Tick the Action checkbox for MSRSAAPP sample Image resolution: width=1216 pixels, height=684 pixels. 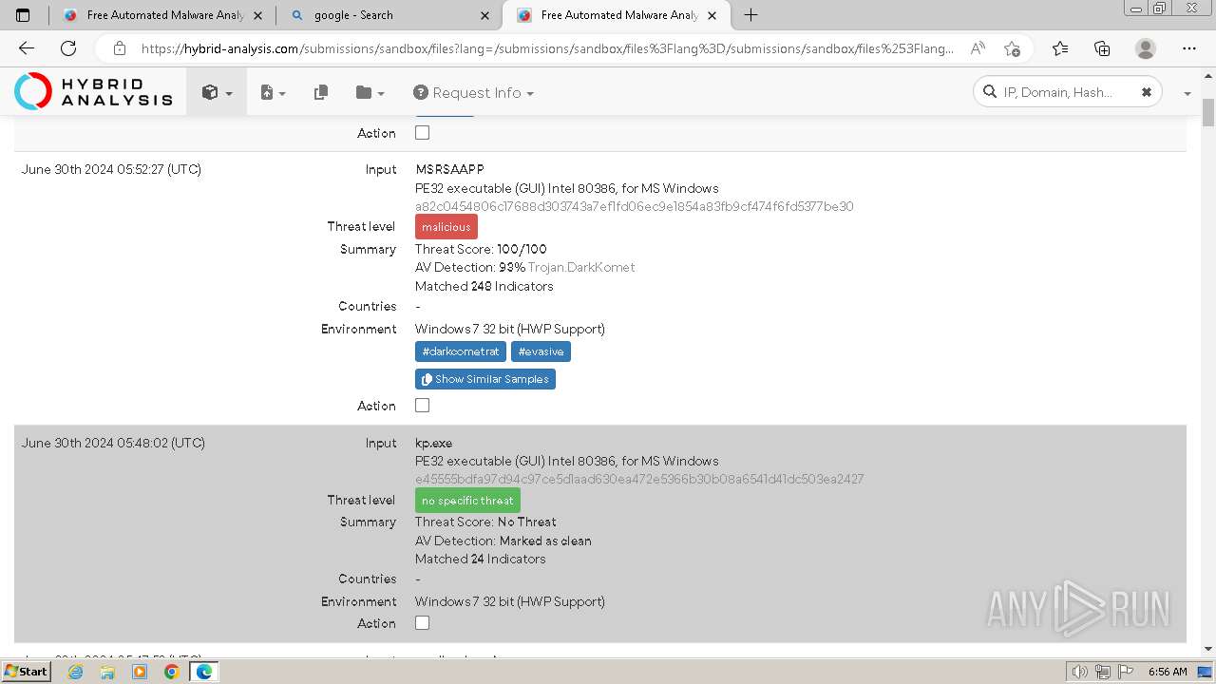click(423, 406)
